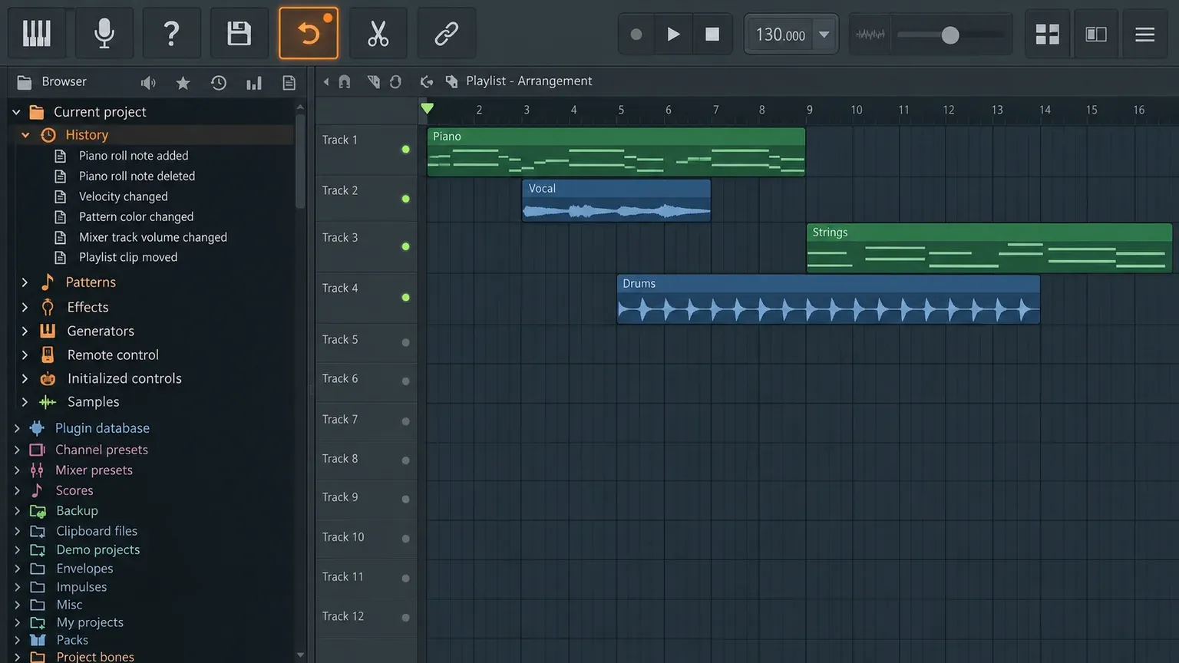Show browser favorites with the star icon
Image resolution: width=1179 pixels, height=663 pixels.
(x=183, y=82)
